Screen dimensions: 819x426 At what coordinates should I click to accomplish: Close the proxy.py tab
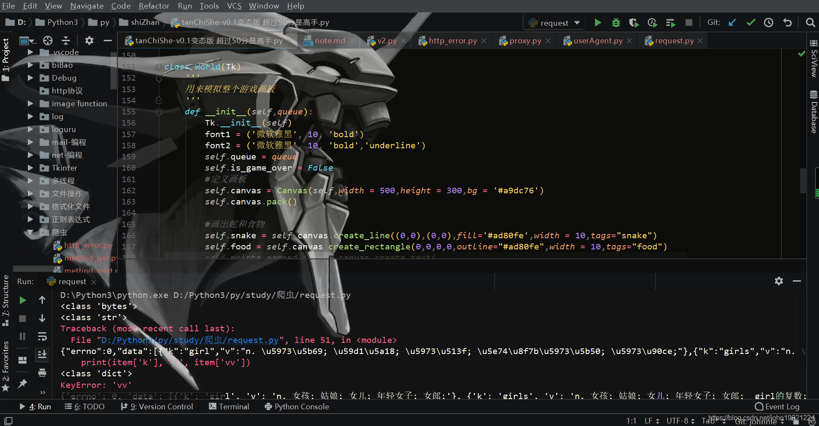tap(548, 41)
